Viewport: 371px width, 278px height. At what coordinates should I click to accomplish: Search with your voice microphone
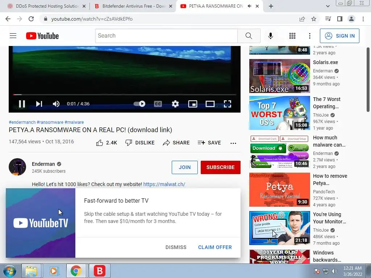pos(270,36)
